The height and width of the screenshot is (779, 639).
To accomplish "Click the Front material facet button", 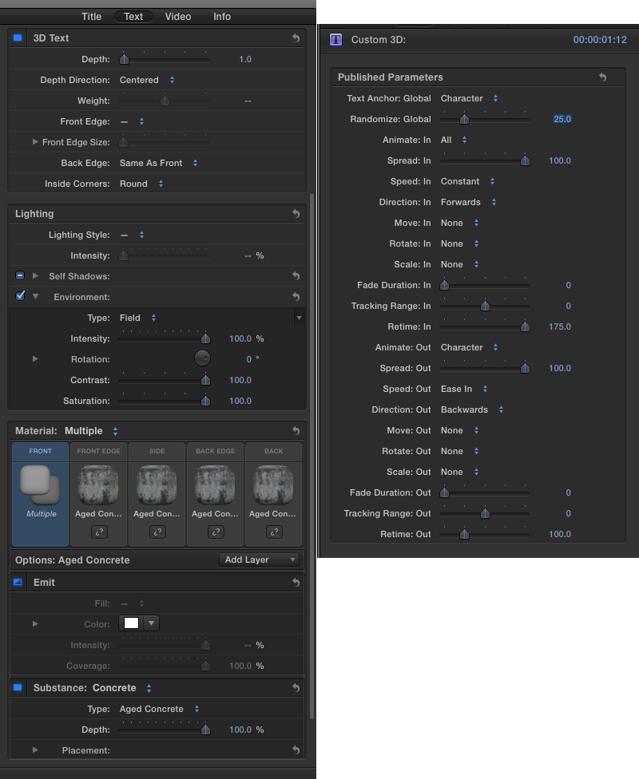I will point(41,493).
